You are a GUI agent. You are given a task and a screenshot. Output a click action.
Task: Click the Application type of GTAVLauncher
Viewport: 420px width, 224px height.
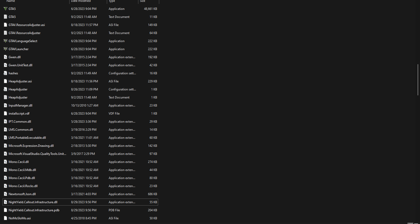tap(116, 49)
